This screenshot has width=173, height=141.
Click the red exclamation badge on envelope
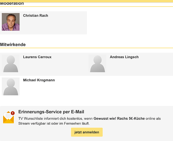[x=13, y=113]
